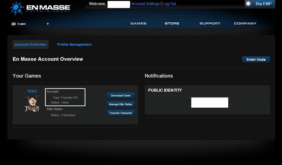Click the 'En Masse Account Overview' heading
282x165 pixels.
click(48, 59)
